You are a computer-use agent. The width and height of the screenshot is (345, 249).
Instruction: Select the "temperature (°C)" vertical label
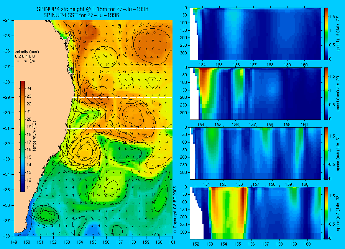tap(34, 136)
